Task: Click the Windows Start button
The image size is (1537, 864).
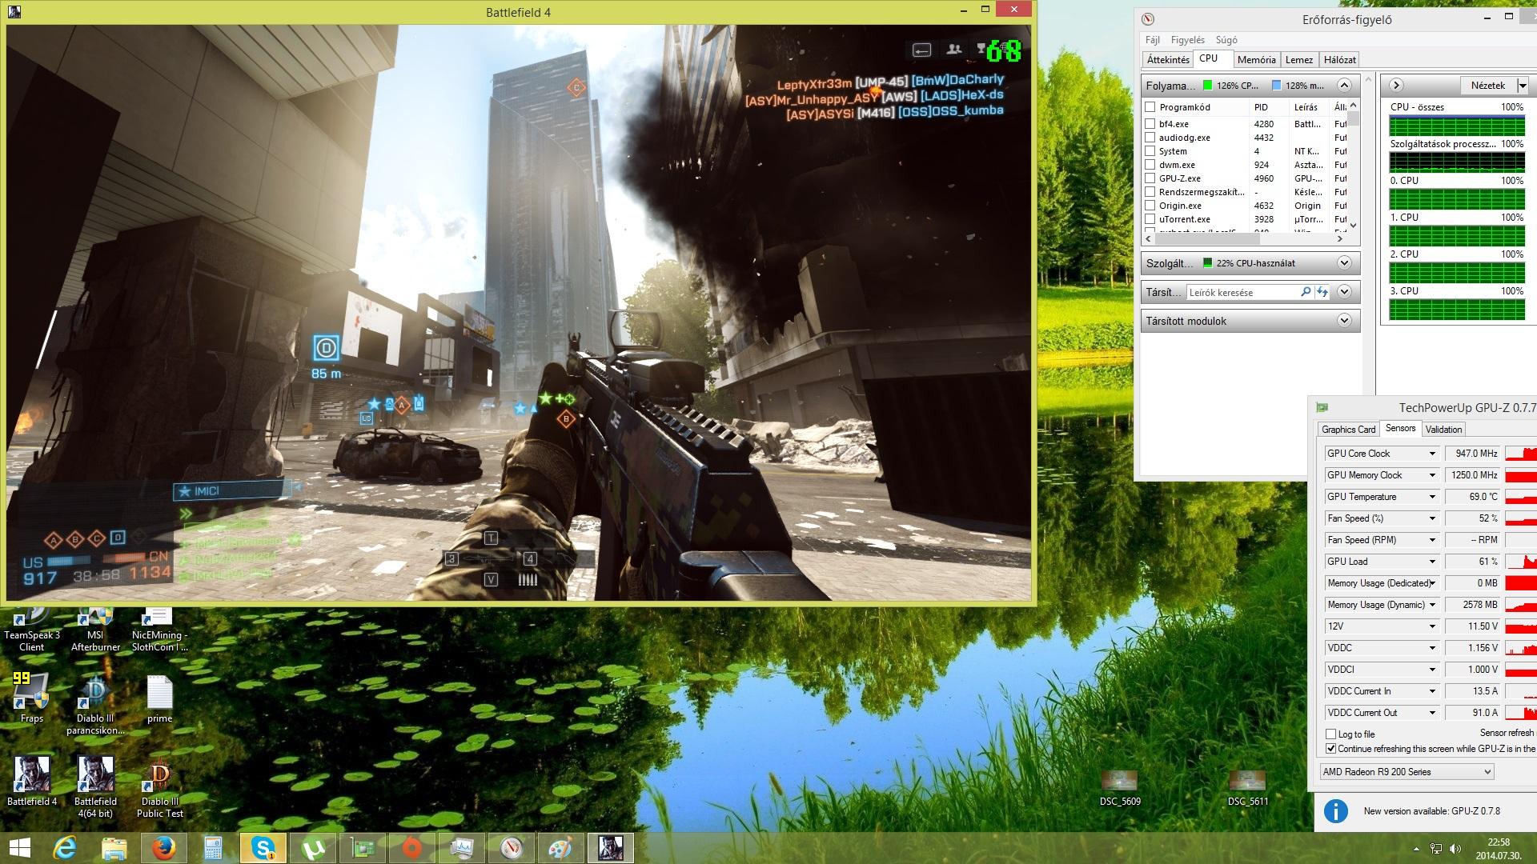Action: click(19, 848)
